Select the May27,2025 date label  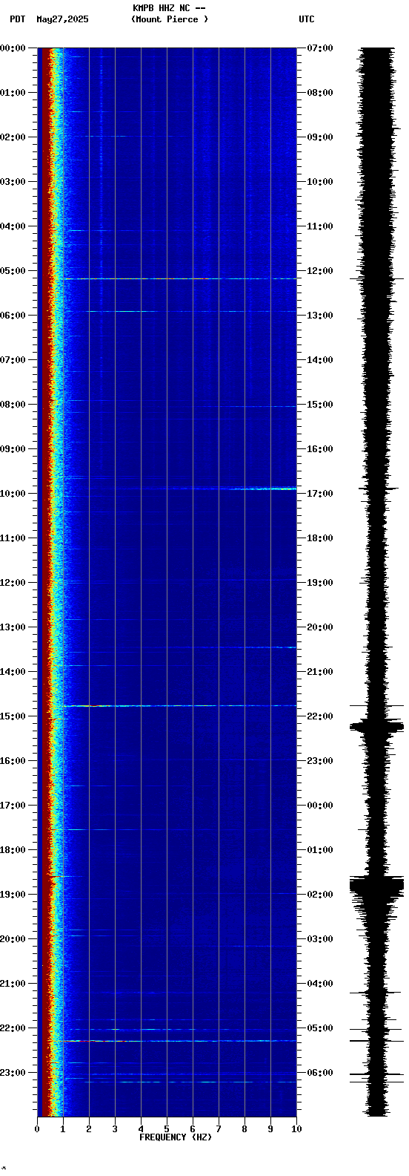click(62, 19)
